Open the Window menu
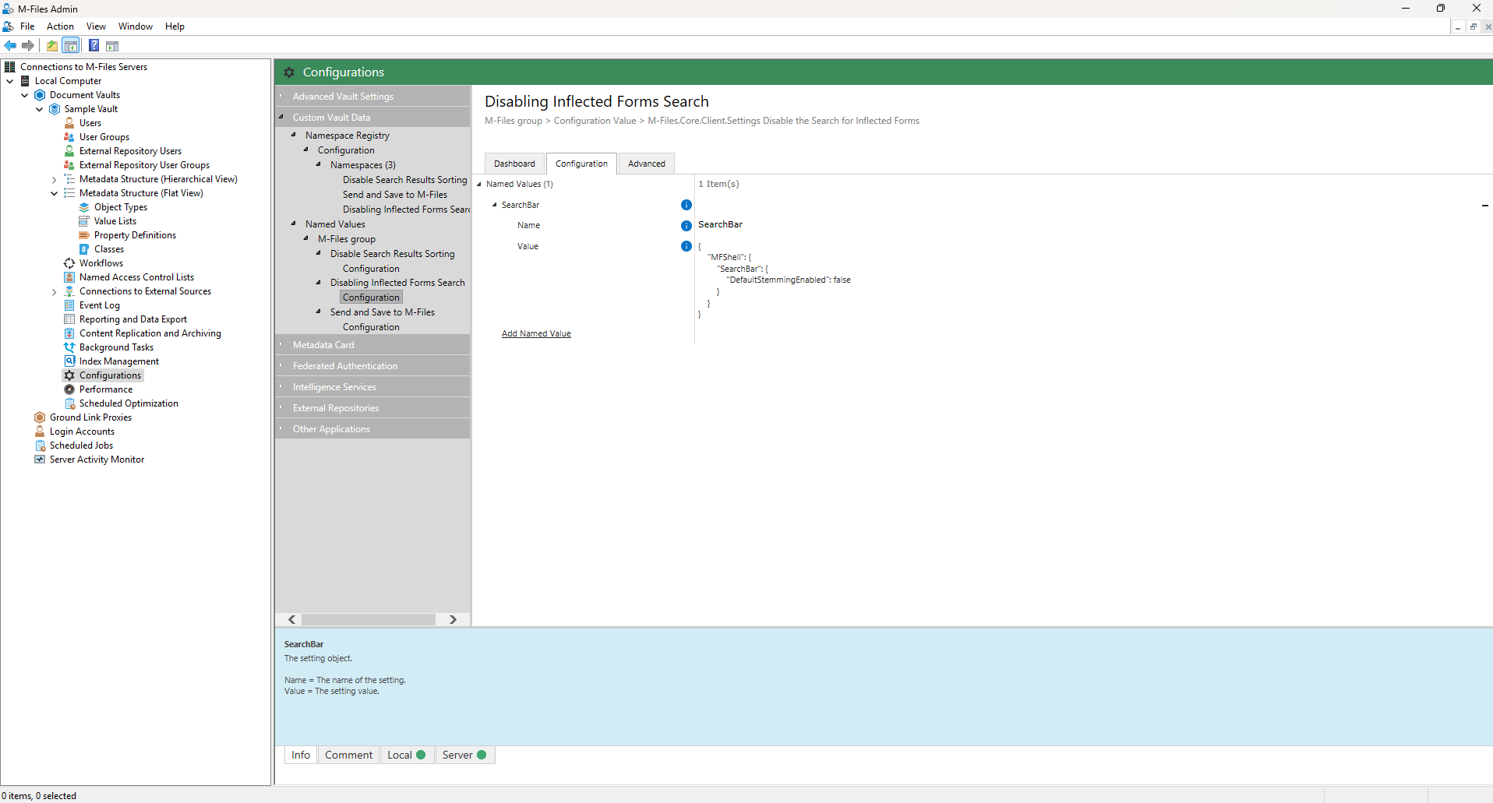The height and width of the screenshot is (803, 1493). pyautogui.click(x=136, y=26)
